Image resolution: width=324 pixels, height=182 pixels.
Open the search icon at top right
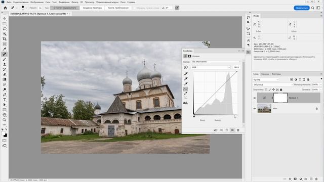(x=313, y=8)
